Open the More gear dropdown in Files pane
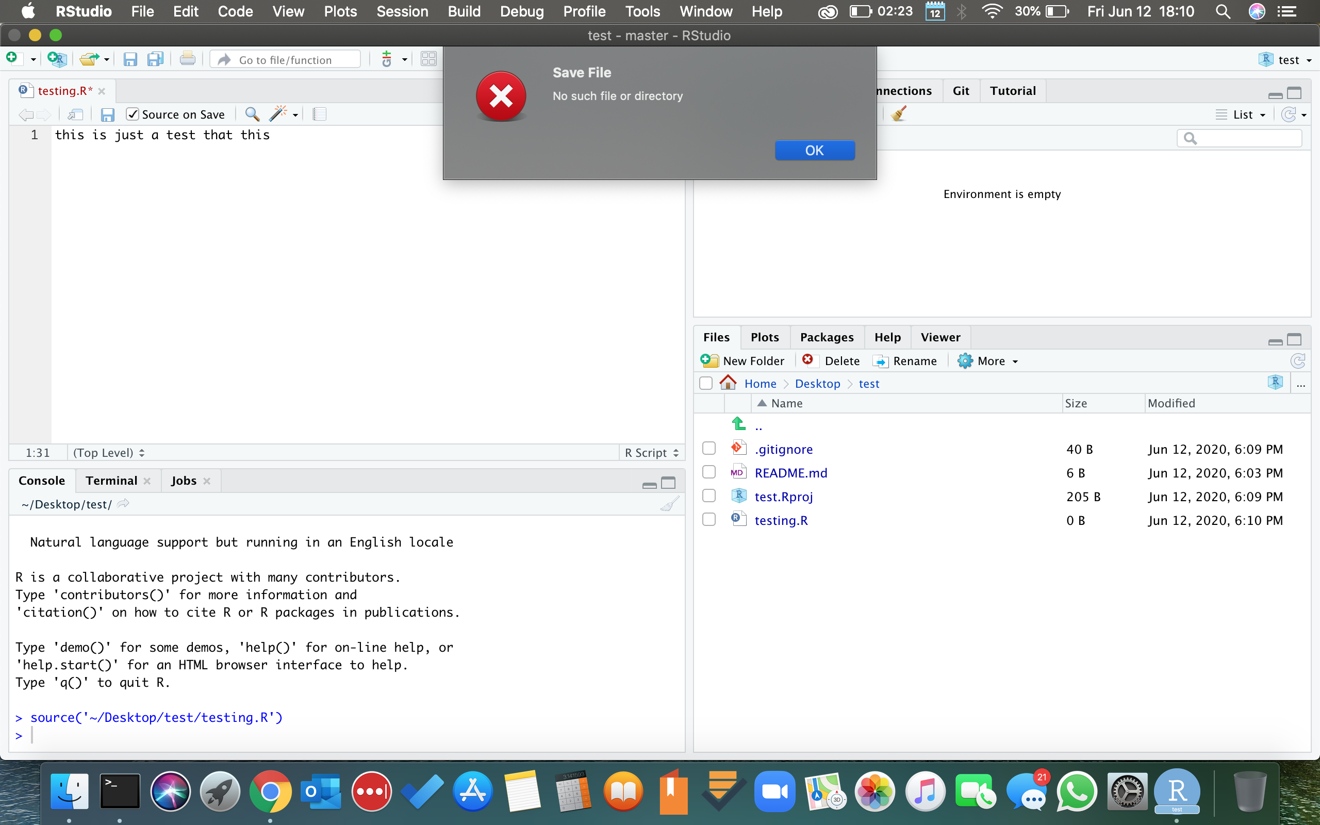The width and height of the screenshot is (1320, 825). click(988, 360)
